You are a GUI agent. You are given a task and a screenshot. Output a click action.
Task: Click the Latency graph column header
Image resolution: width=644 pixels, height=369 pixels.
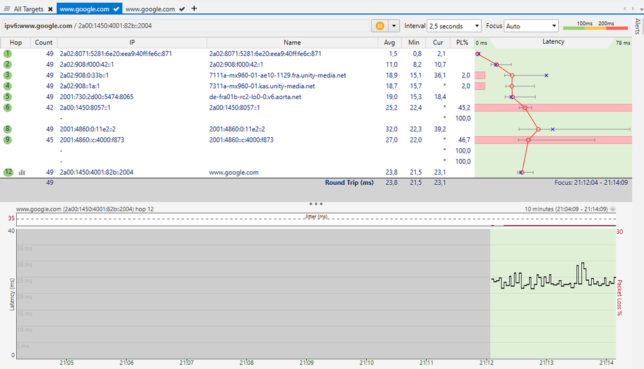(x=553, y=42)
